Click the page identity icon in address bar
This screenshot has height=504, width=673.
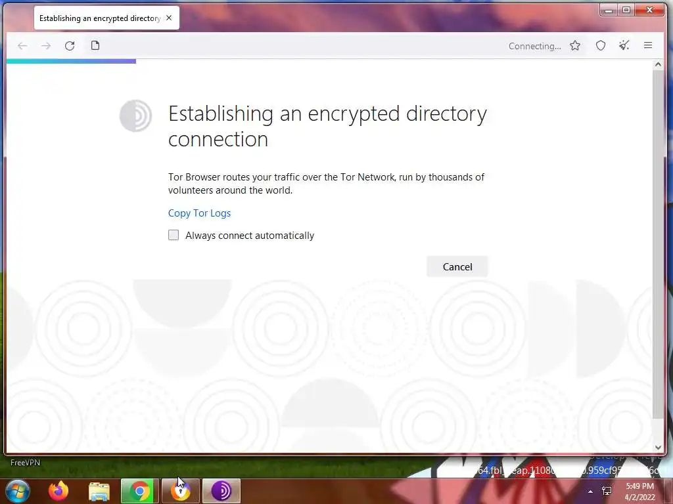click(x=95, y=45)
